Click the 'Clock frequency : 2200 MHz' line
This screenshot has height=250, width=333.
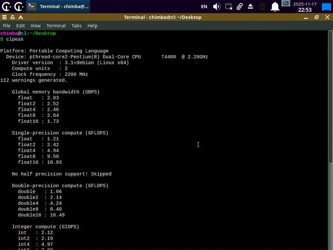[50, 75]
